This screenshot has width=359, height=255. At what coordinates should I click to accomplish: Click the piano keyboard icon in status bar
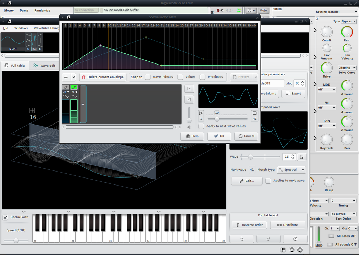(283, 250)
